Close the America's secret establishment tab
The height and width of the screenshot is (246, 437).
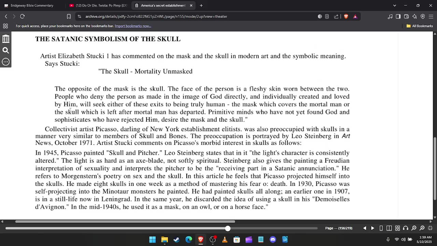click(x=191, y=5)
